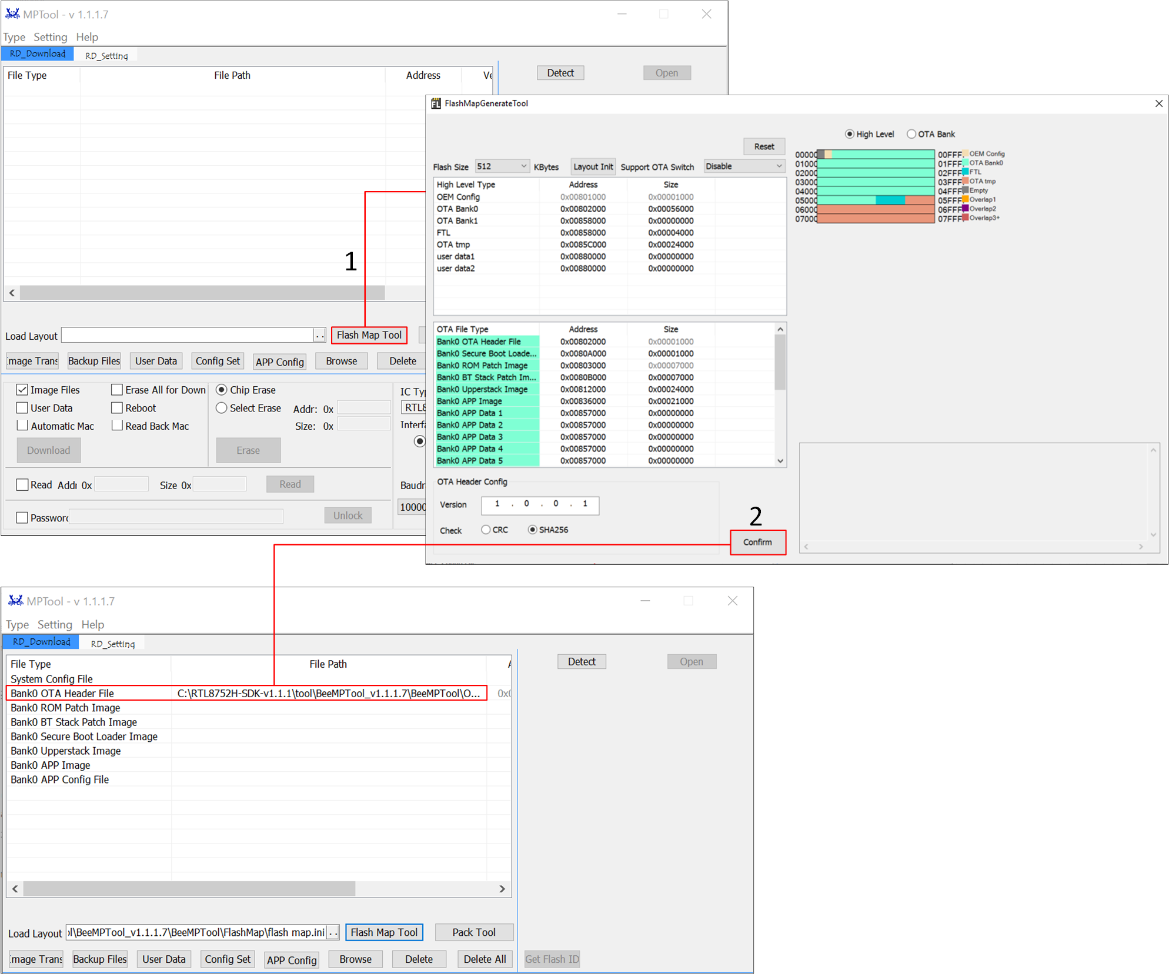Click Reset button in flash map tool
The image size is (1169, 974).
click(x=764, y=146)
